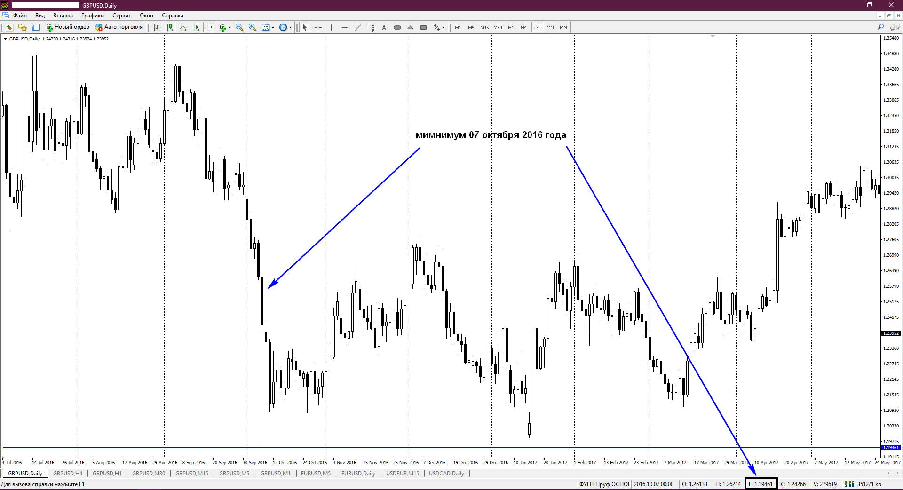The height and width of the screenshot is (490, 903).
Task: Expand the Indicators dropdown arrow
Action: pyautogui.click(x=229, y=27)
